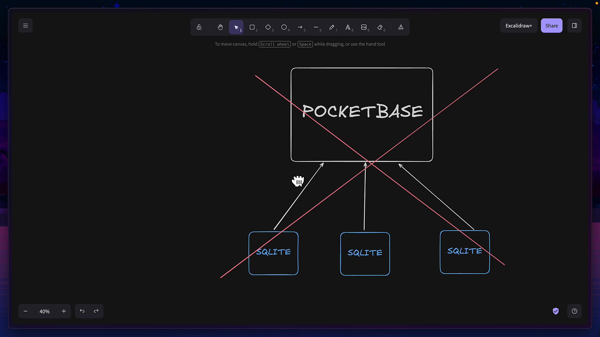The image size is (600, 337).
Task: Click the Share button
Action: click(552, 25)
